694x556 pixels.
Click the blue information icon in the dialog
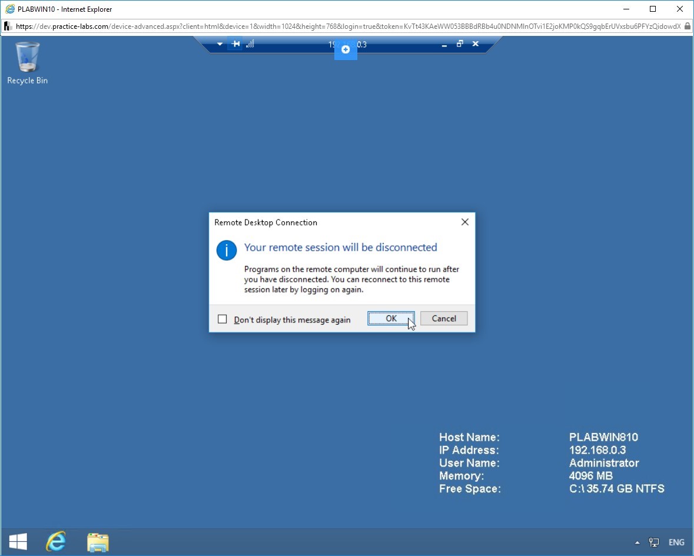click(x=227, y=251)
